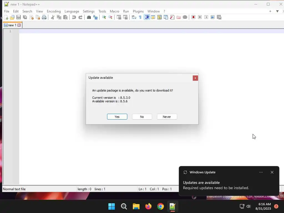
Task: Click the Updates are available notification text
Action: [201, 182]
